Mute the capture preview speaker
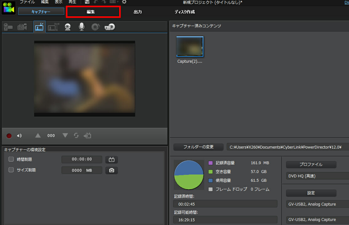The image size is (349, 225). tap(19, 136)
